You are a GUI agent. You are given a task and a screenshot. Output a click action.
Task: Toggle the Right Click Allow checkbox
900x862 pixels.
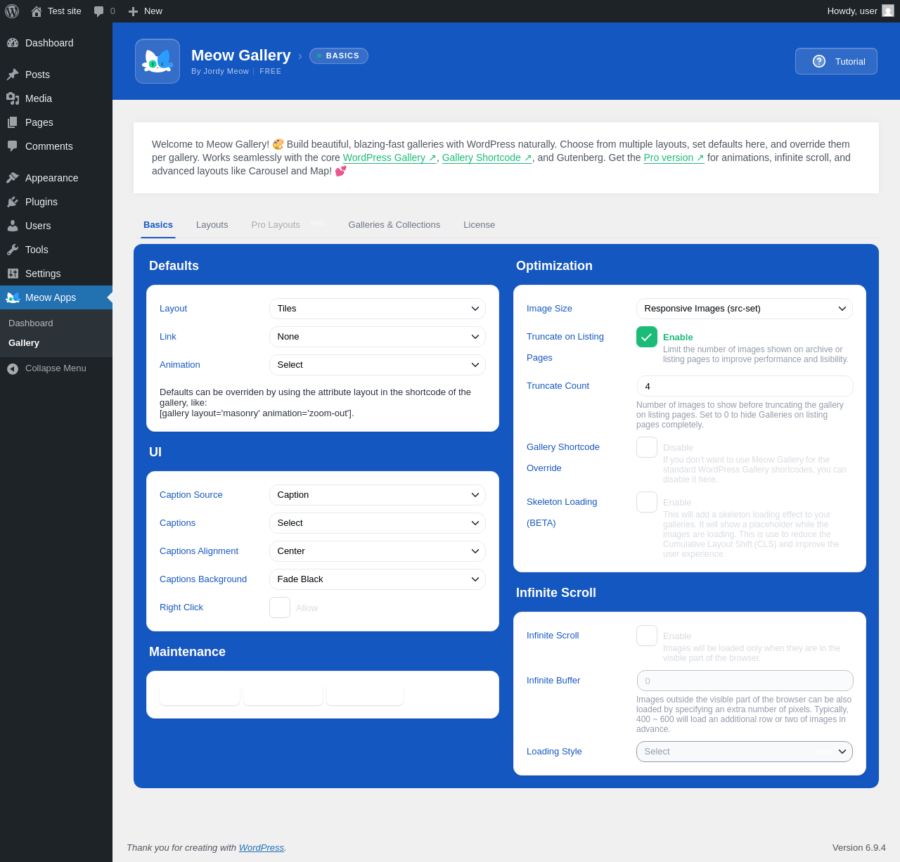pos(280,607)
